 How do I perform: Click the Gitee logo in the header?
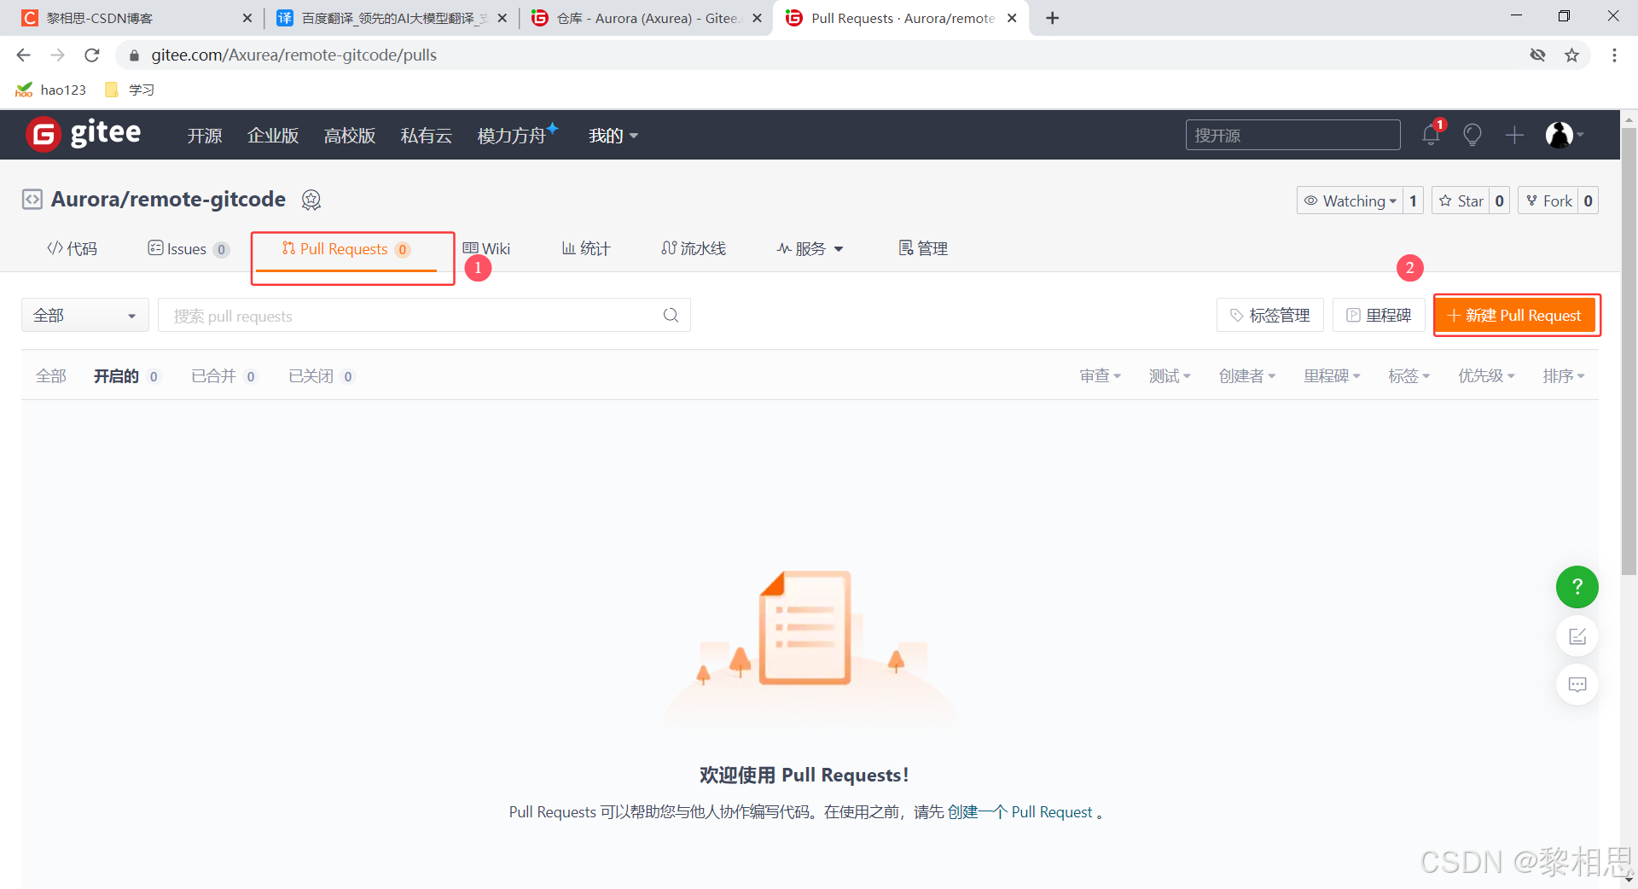pos(84,134)
